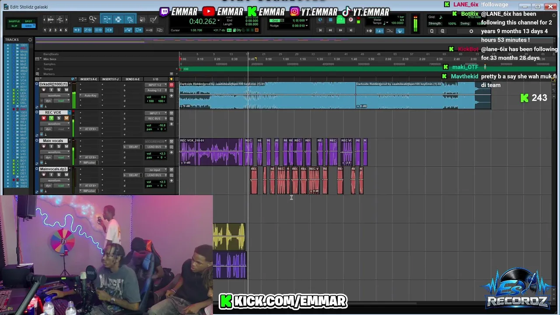This screenshot has width=560, height=315.
Task: Click the SENDS A-E column header
Action: [x=133, y=79]
